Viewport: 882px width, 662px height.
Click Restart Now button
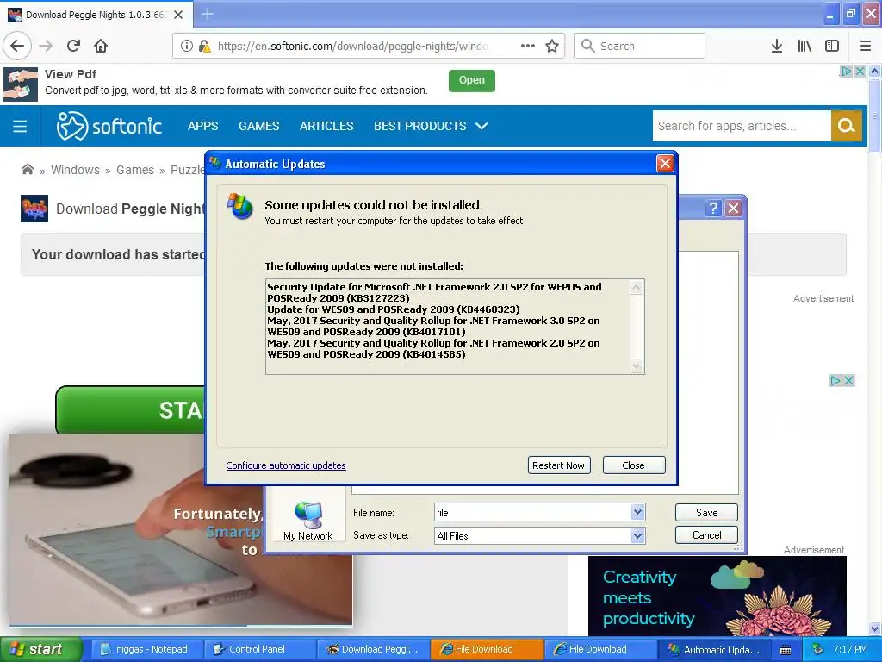tap(559, 465)
